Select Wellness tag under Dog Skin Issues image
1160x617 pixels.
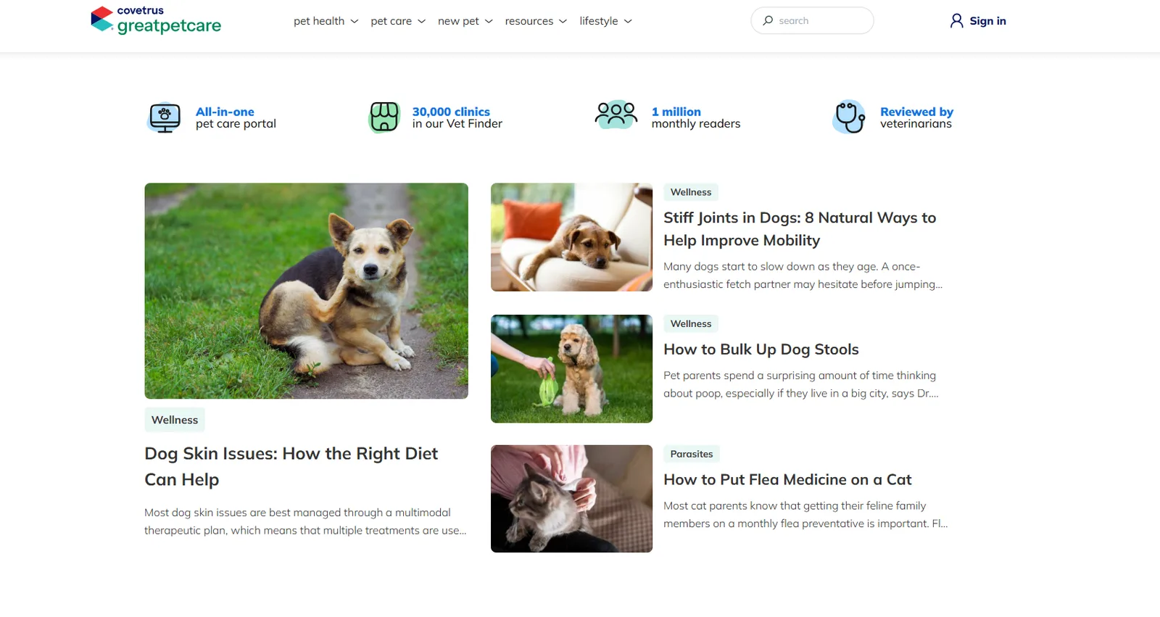tap(175, 420)
